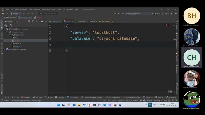Click the Build hammer icon
This screenshot has height=115, width=205.
pos(115,13)
